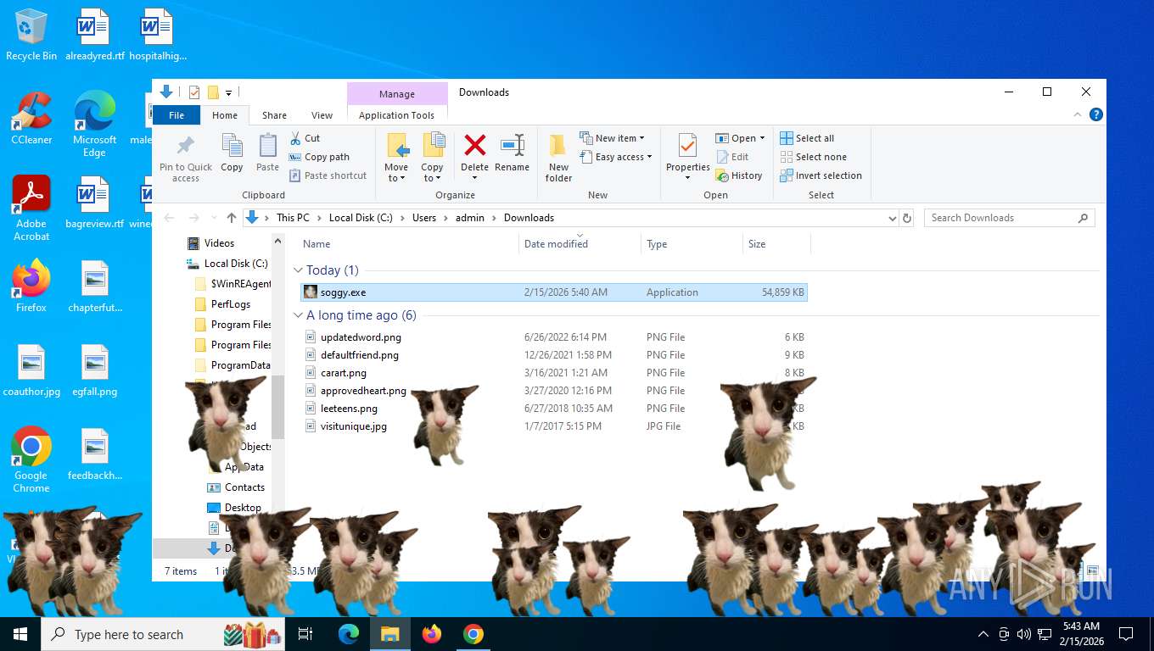Open Task View from the taskbar
The image size is (1154, 651).
pos(305,634)
